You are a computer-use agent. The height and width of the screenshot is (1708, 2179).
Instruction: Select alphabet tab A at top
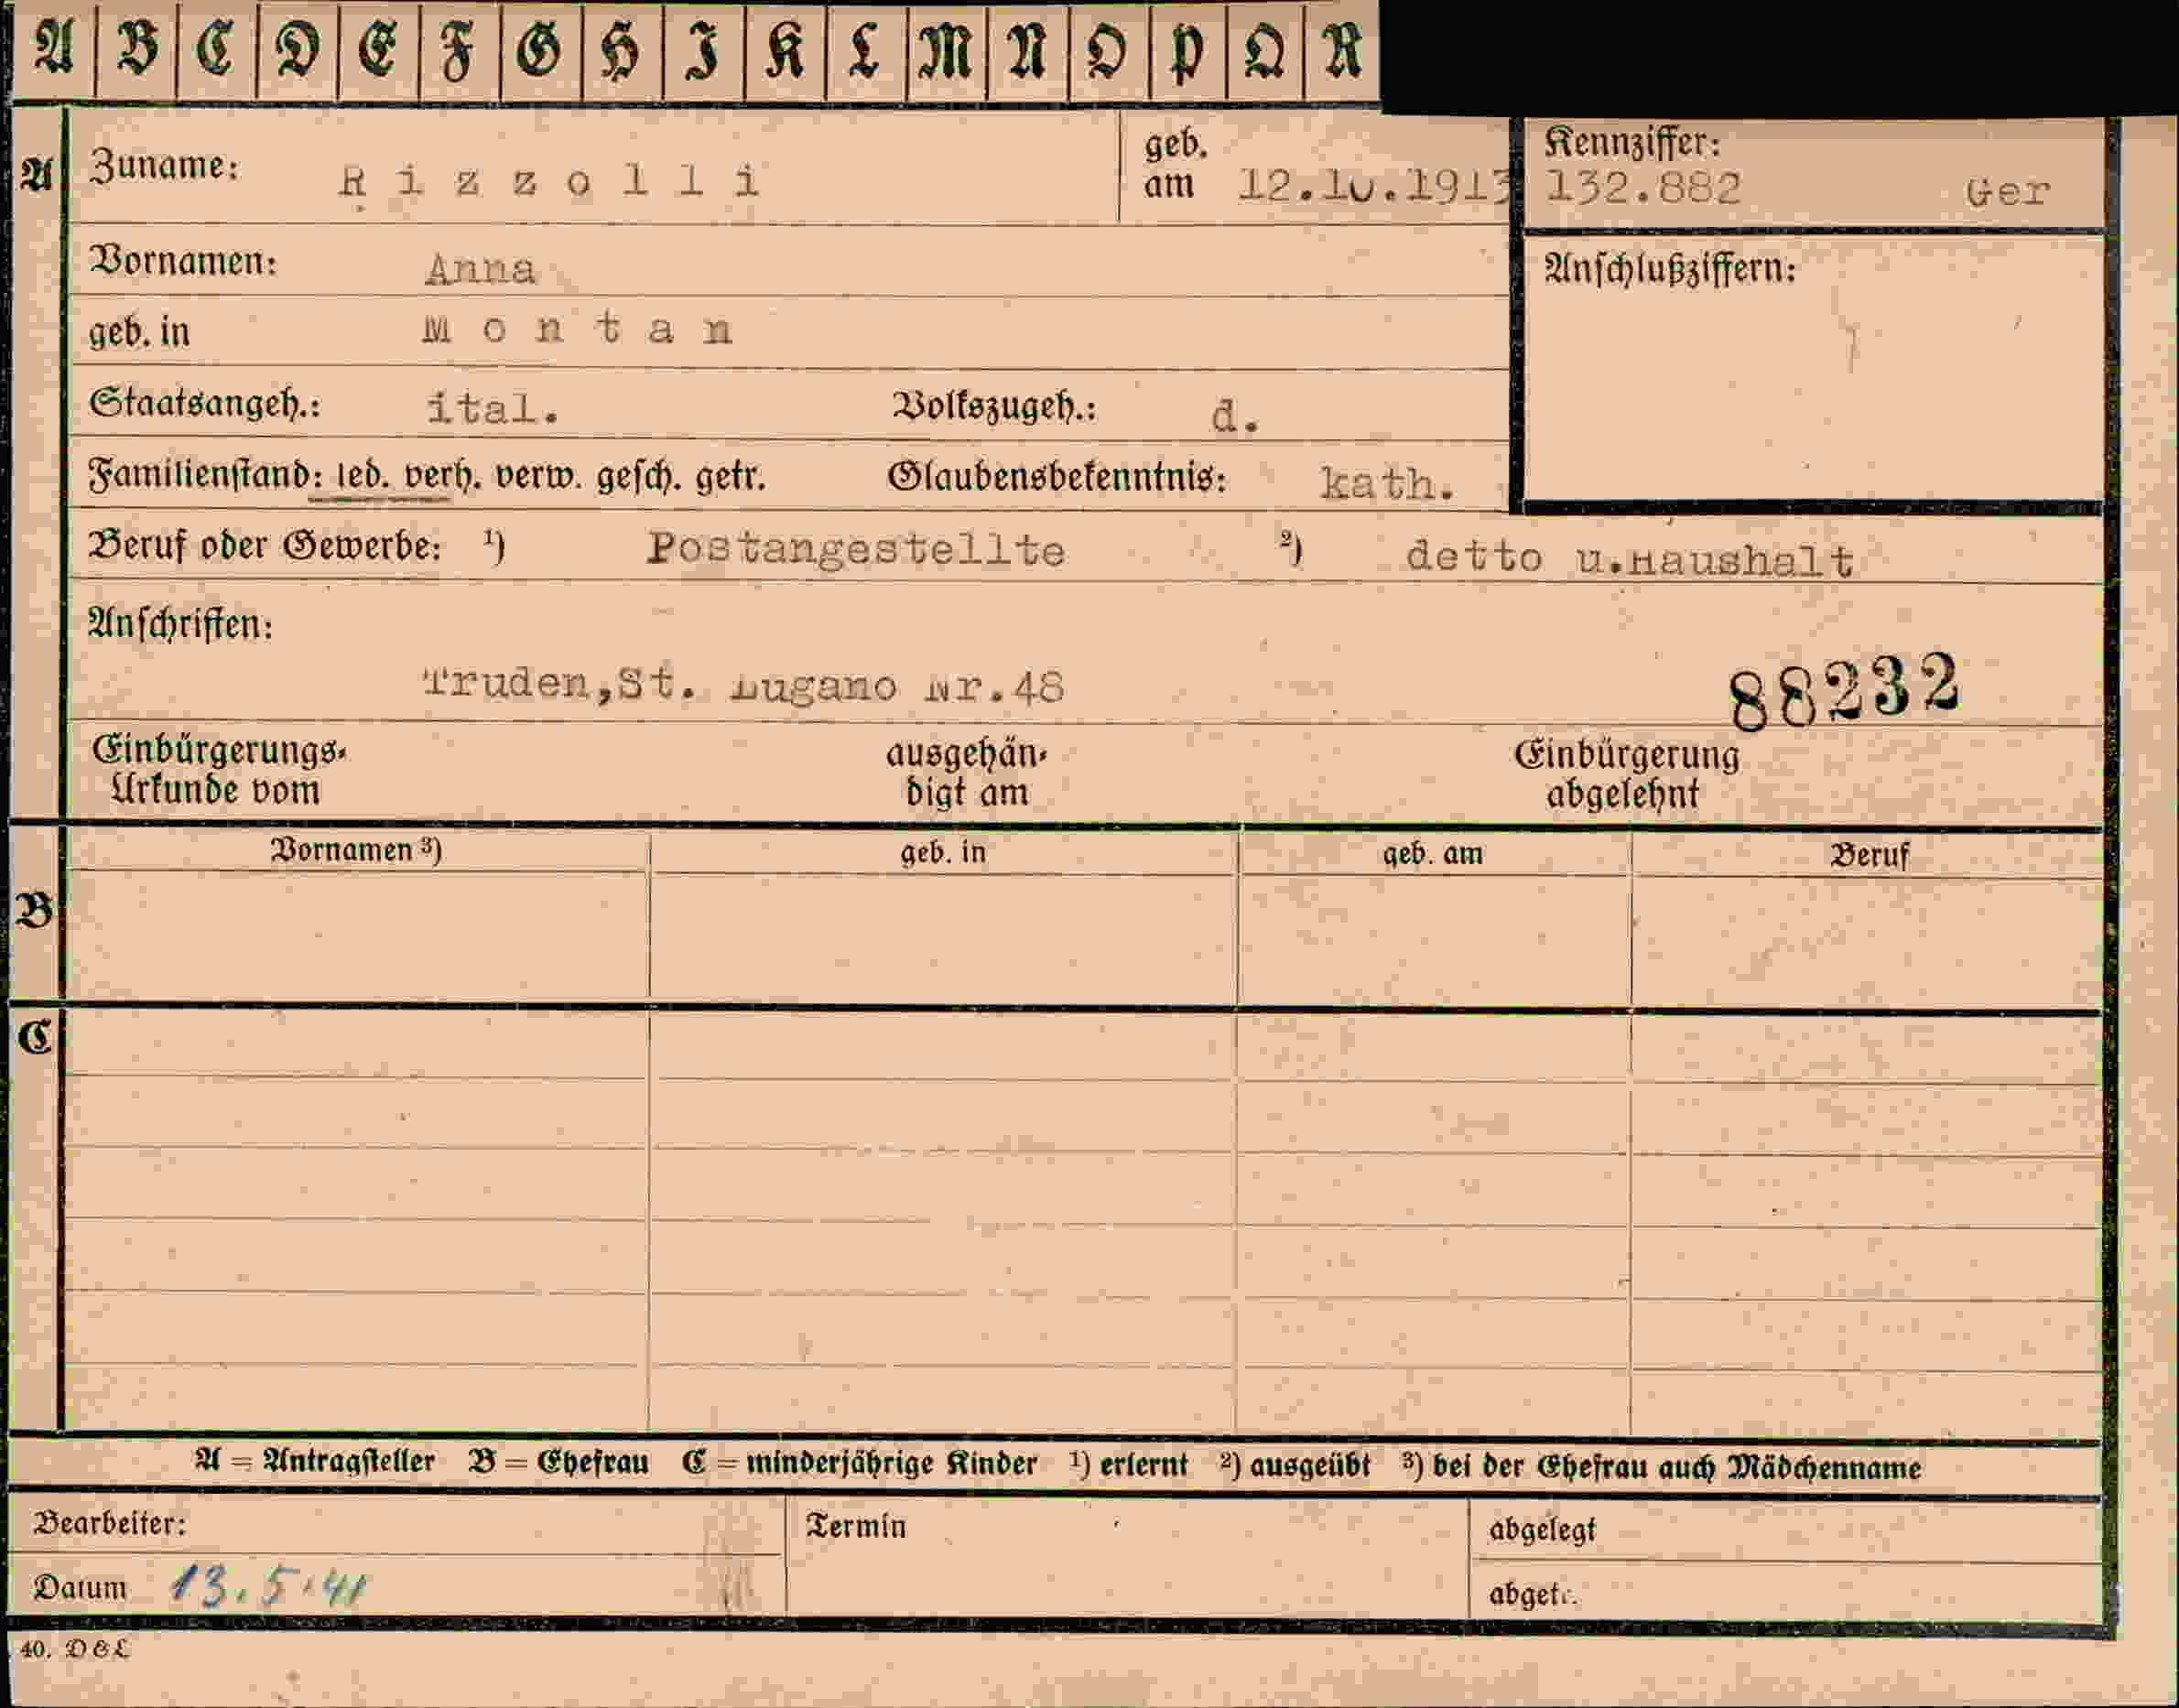click(x=54, y=50)
